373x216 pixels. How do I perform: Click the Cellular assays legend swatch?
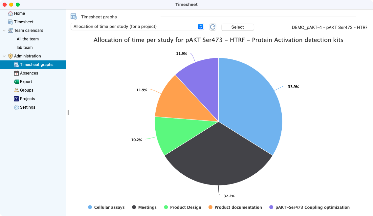tap(90, 207)
